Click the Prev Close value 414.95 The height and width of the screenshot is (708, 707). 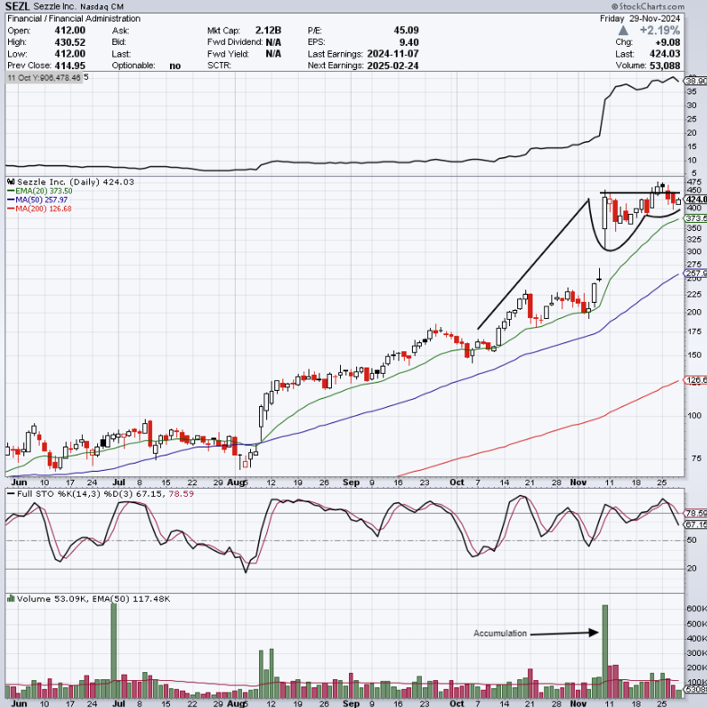point(70,66)
